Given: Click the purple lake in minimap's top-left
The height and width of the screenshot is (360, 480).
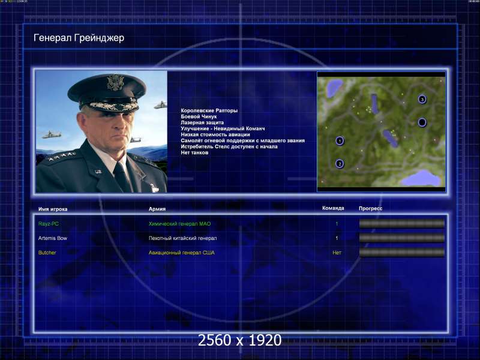Looking at the screenshot, I should [333, 88].
